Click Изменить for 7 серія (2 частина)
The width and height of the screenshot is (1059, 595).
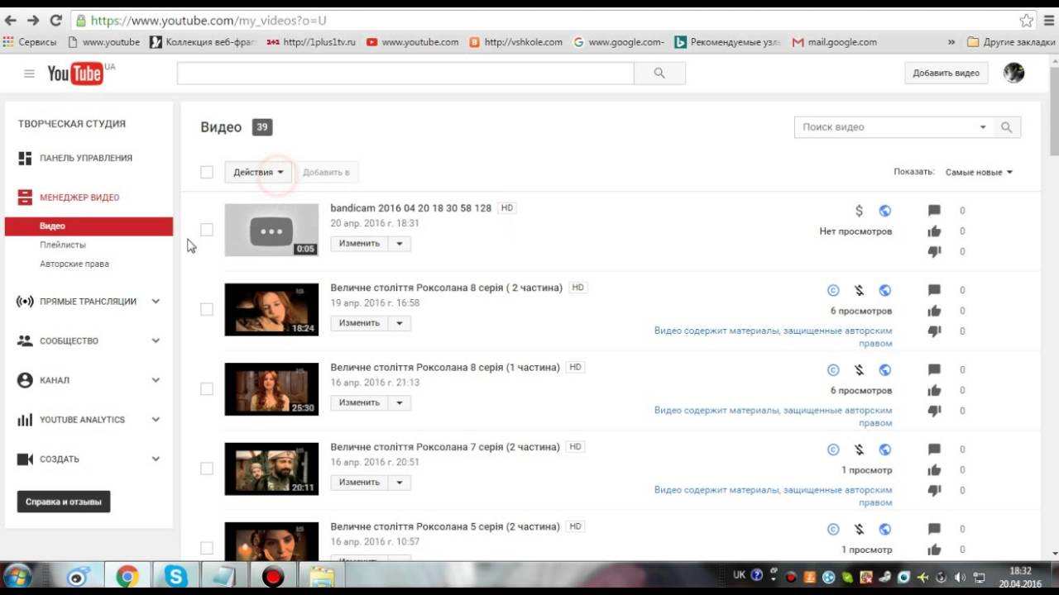click(x=359, y=482)
